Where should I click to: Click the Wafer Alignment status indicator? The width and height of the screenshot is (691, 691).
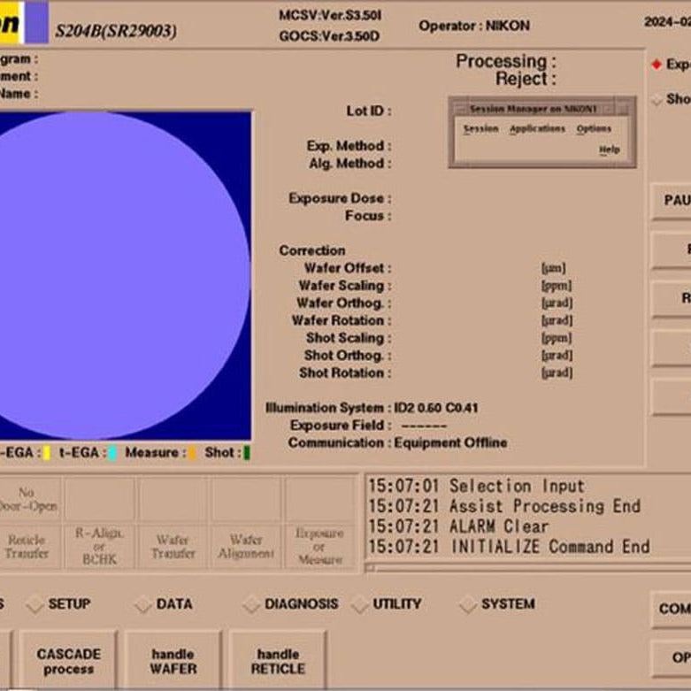246,546
